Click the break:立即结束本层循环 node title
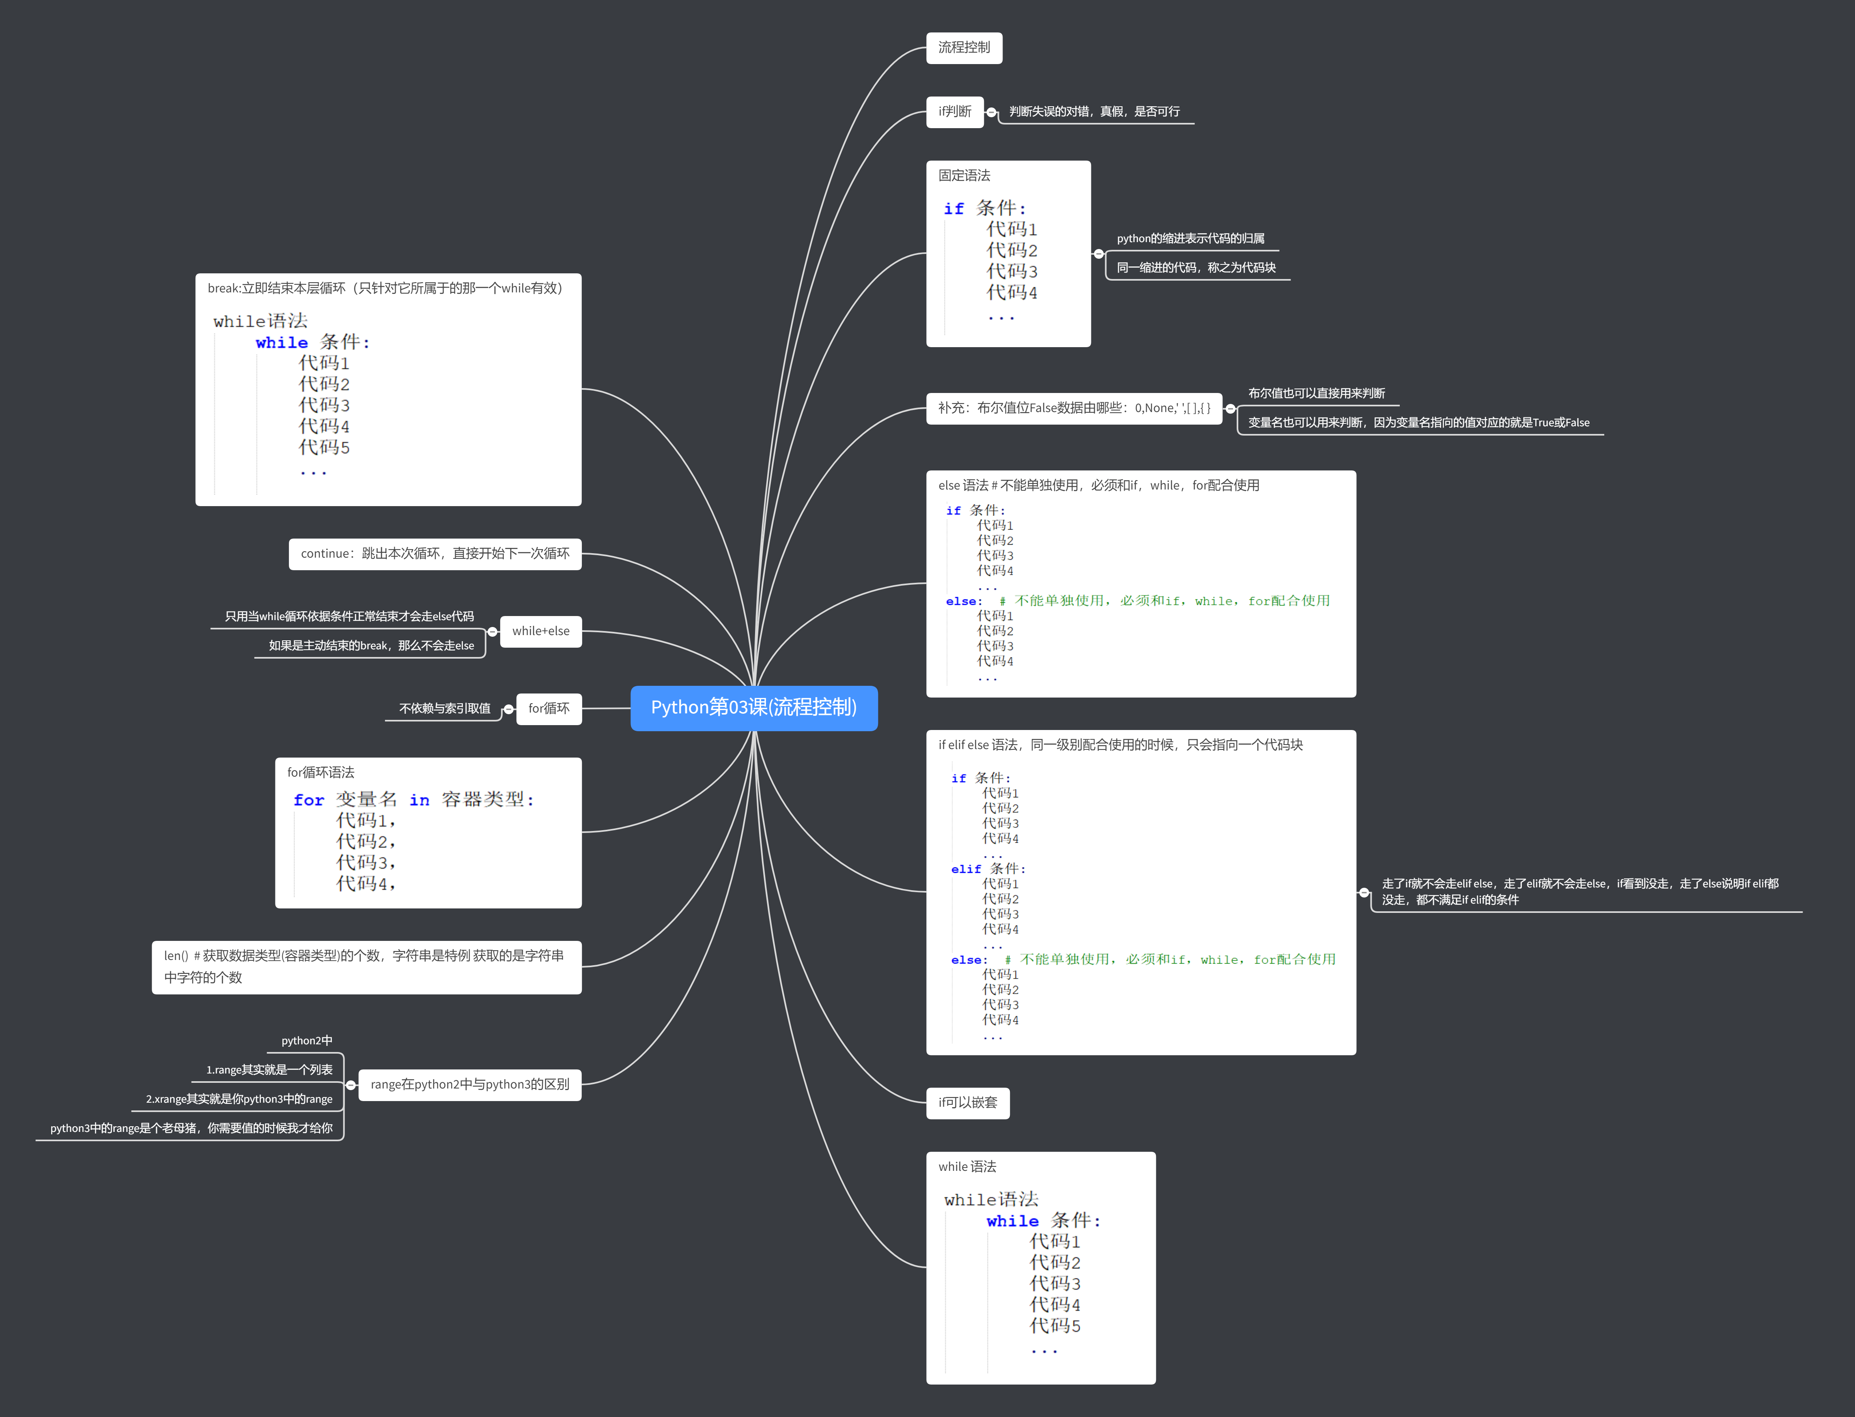1855x1417 pixels. pyautogui.click(x=385, y=288)
